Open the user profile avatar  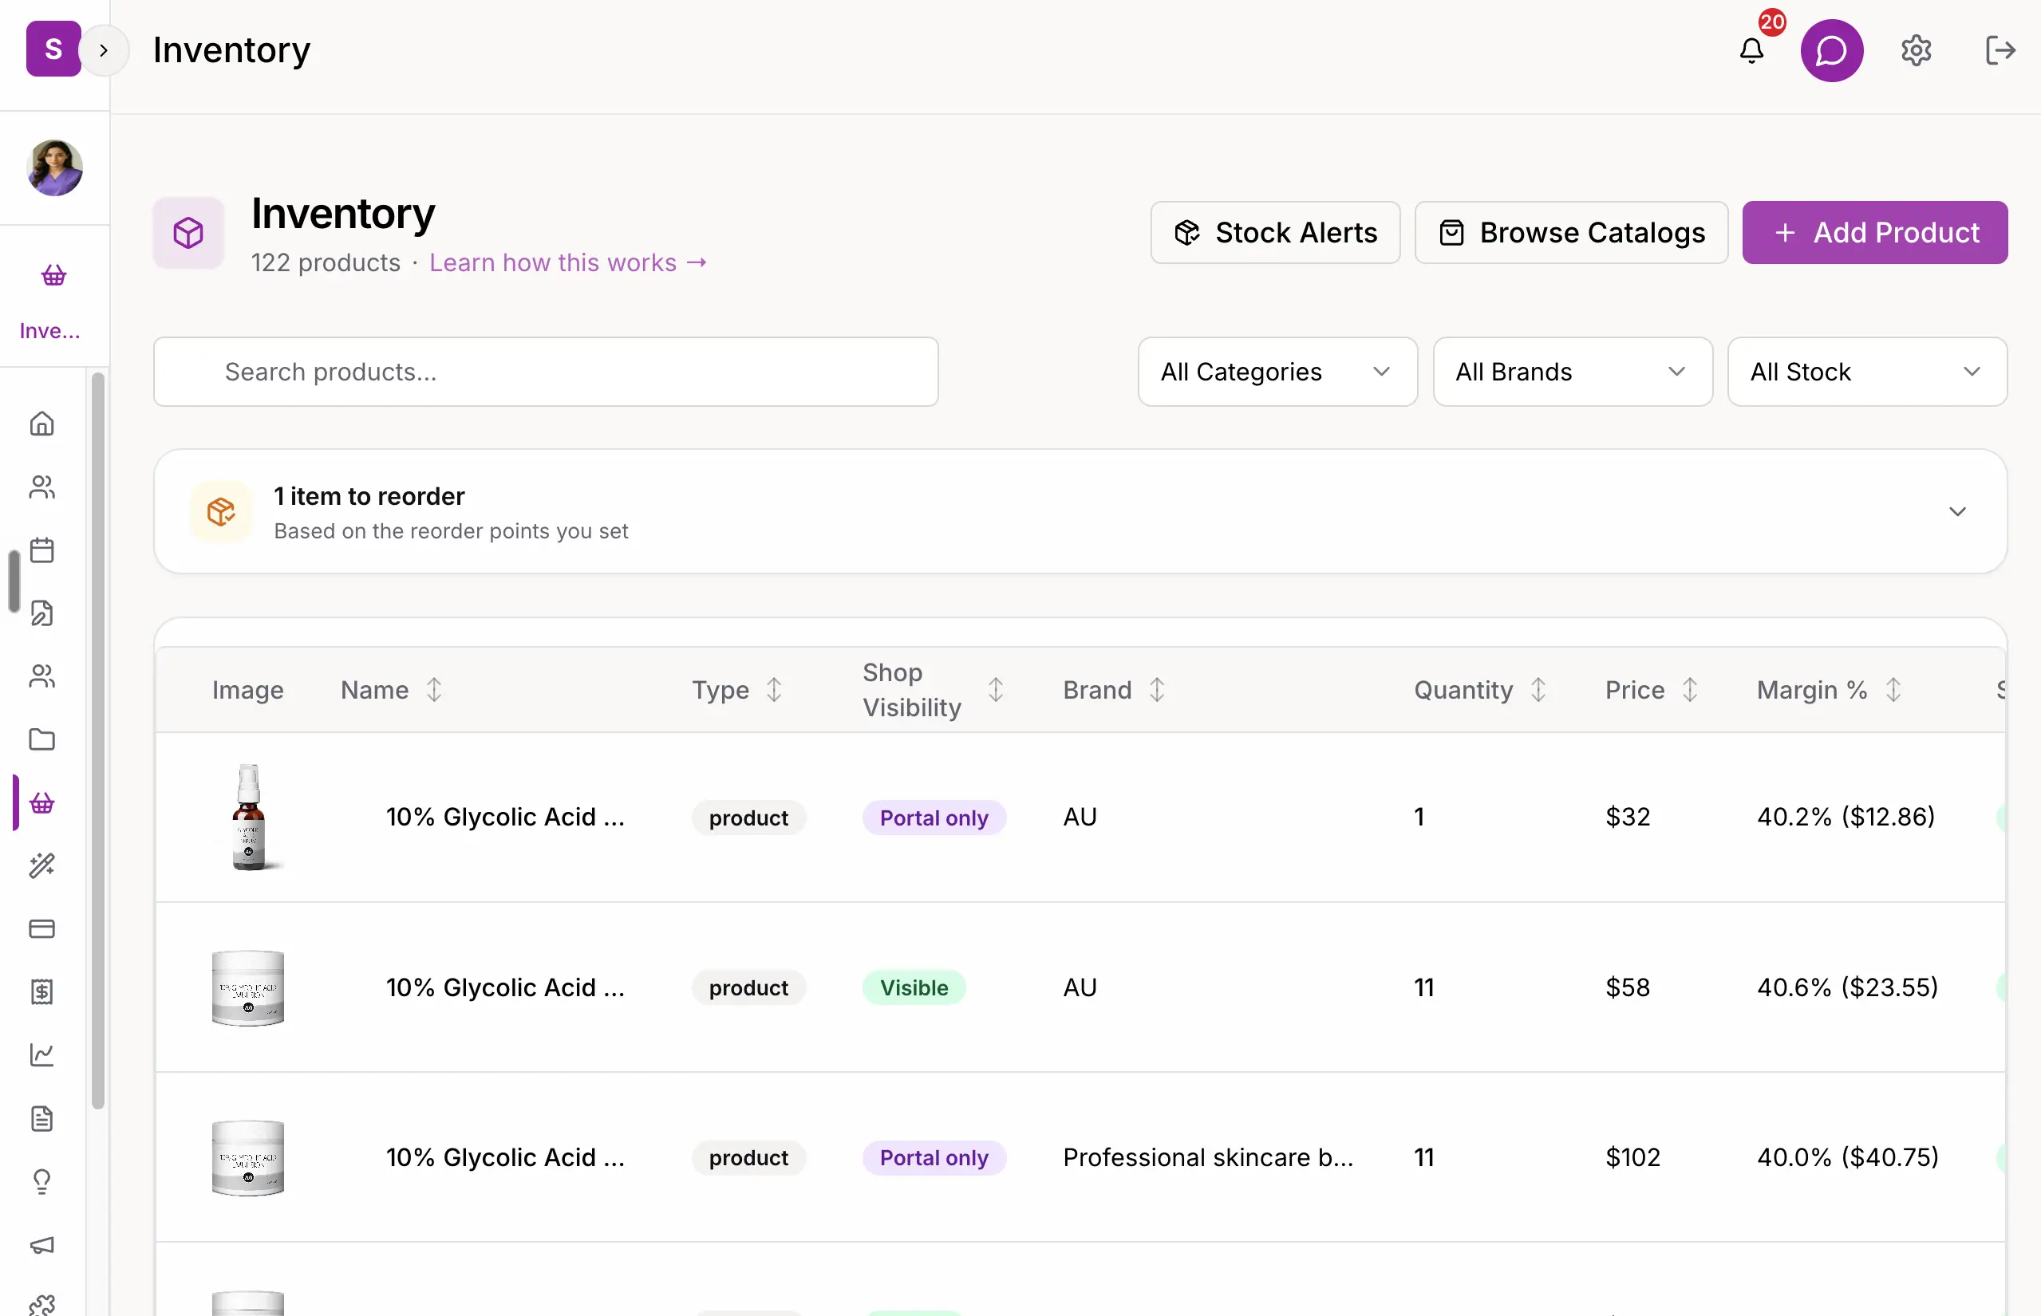click(55, 167)
